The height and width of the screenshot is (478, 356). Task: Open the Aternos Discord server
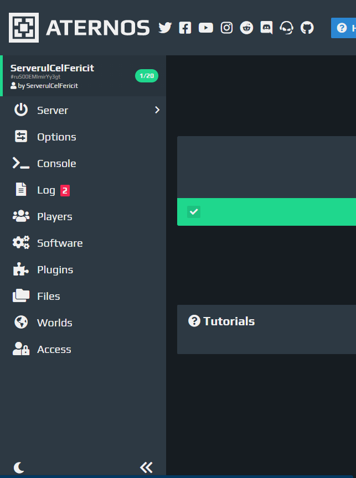coord(266,28)
